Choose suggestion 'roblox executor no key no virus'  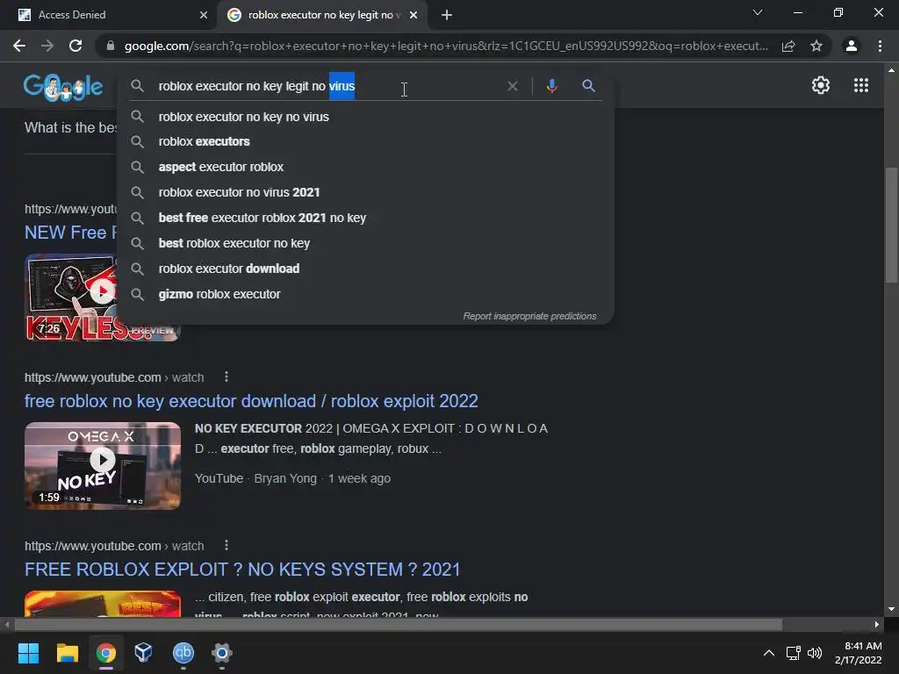pyautogui.click(x=366, y=117)
